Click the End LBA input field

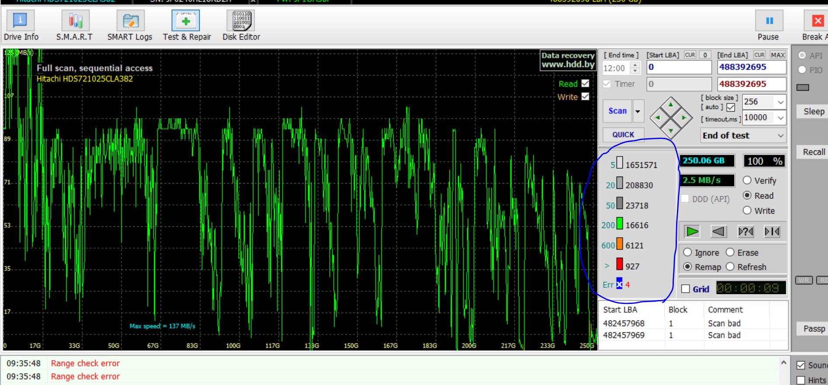point(752,67)
